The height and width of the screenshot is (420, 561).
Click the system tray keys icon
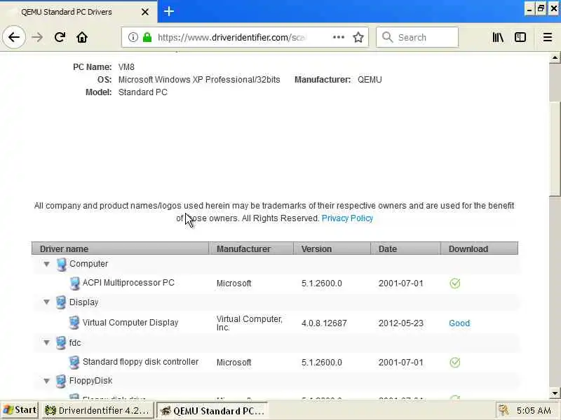coord(504,410)
